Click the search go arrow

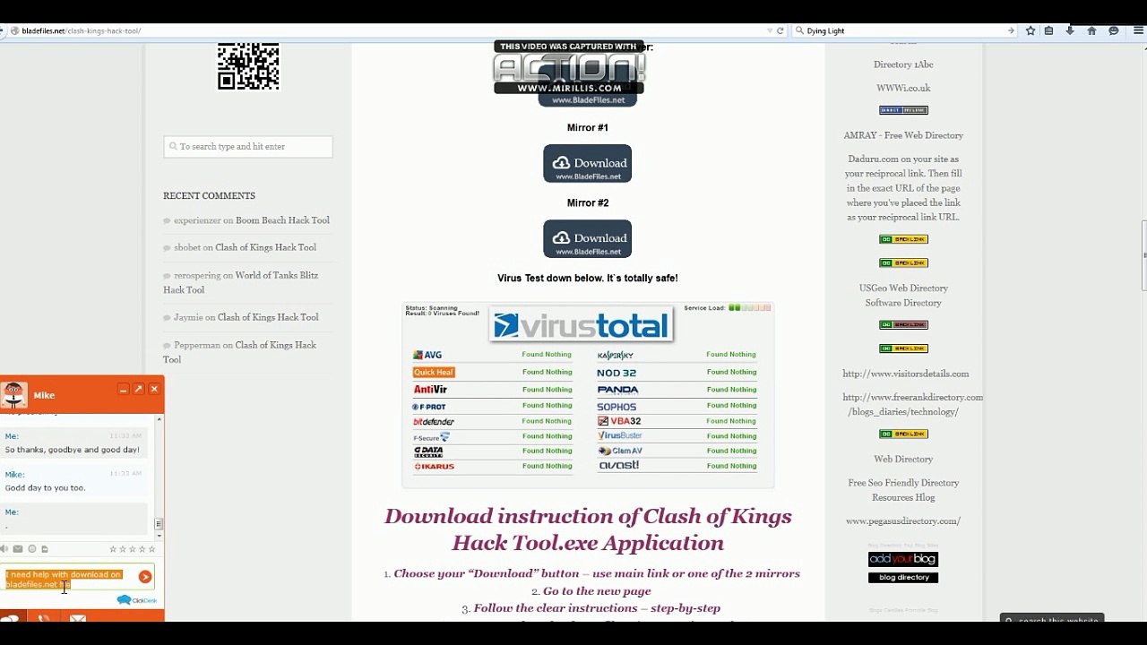1011,30
